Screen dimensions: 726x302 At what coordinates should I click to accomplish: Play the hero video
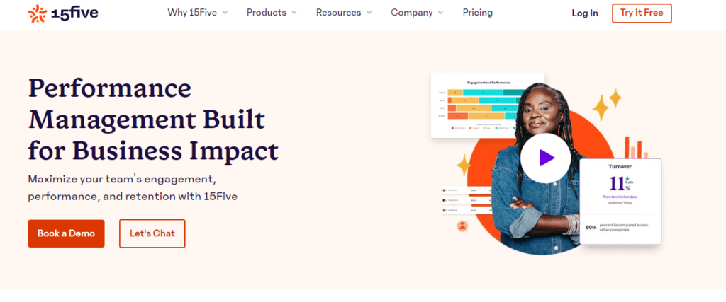pyautogui.click(x=545, y=158)
